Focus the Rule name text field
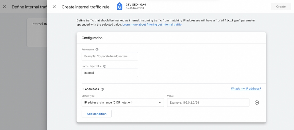 tap(110, 56)
